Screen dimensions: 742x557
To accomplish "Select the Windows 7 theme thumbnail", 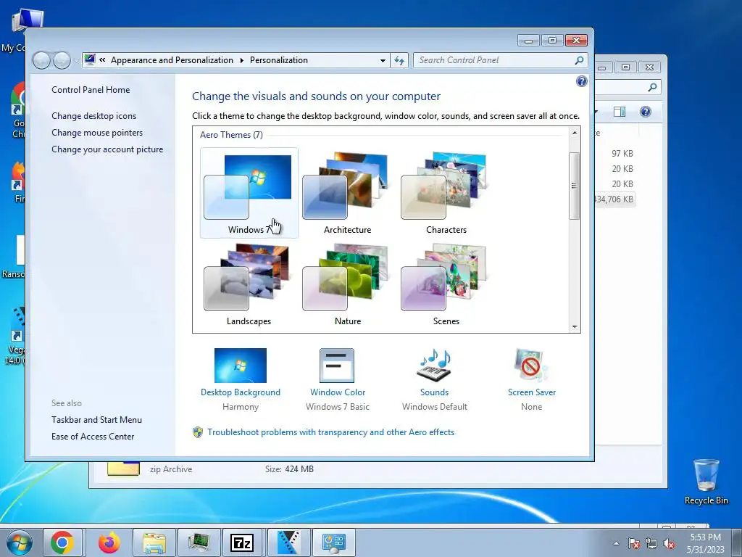I will 249,192.
